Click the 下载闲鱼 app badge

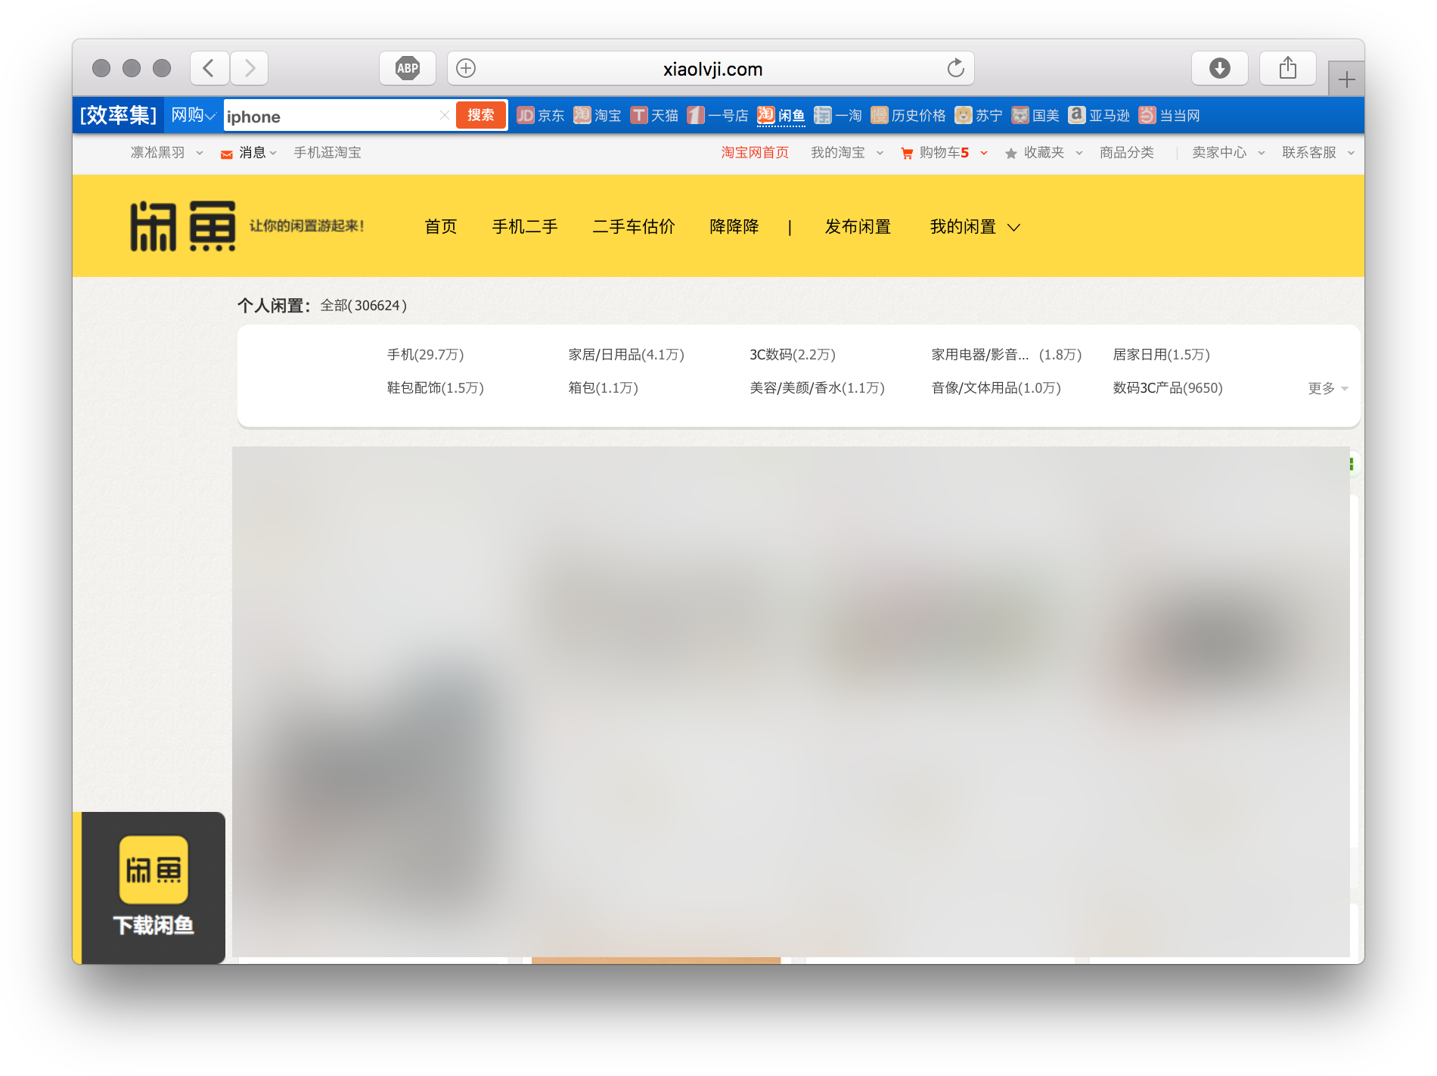[x=154, y=887]
